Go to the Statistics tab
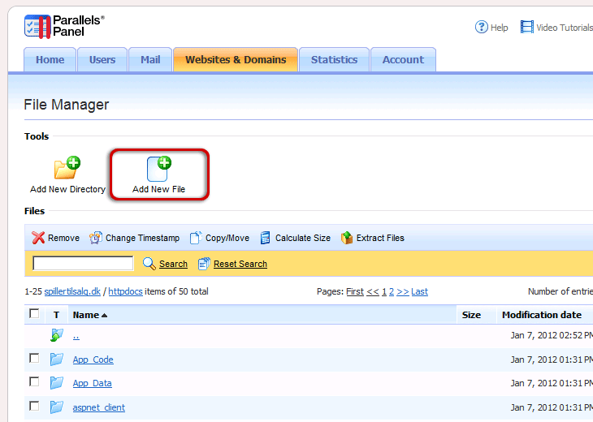Image resolution: width=593 pixels, height=422 pixels. 334,60
